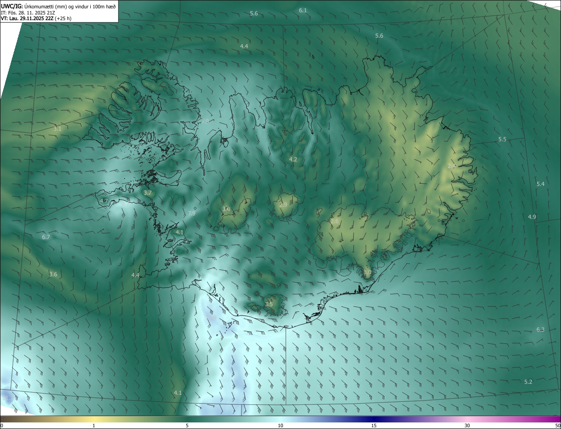Click the 2.9 value label

click(283, 205)
